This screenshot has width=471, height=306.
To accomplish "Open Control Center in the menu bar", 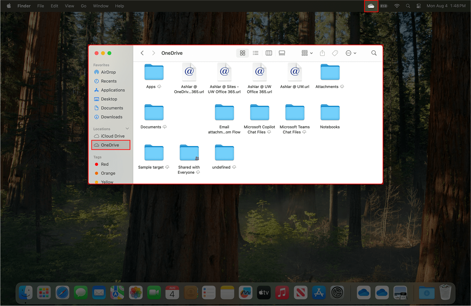I will [x=418, y=6].
